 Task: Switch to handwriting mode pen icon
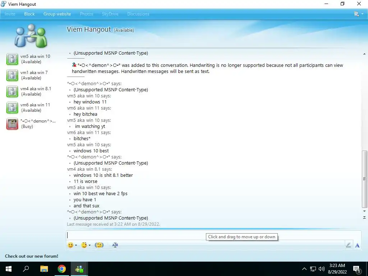348,245
